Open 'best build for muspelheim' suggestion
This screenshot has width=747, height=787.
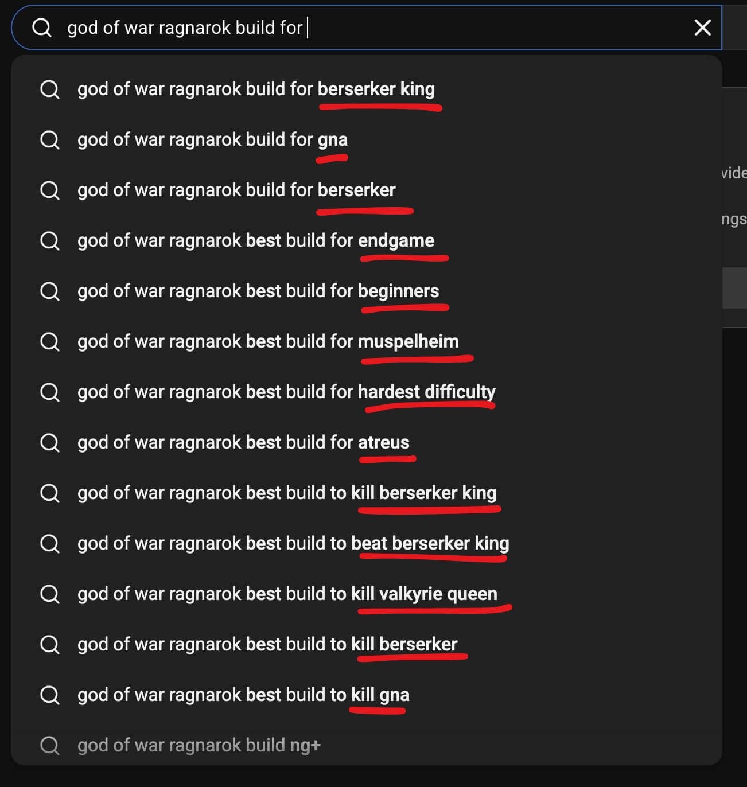coord(268,342)
